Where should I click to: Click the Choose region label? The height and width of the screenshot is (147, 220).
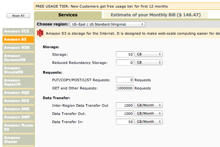pos(52,24)
